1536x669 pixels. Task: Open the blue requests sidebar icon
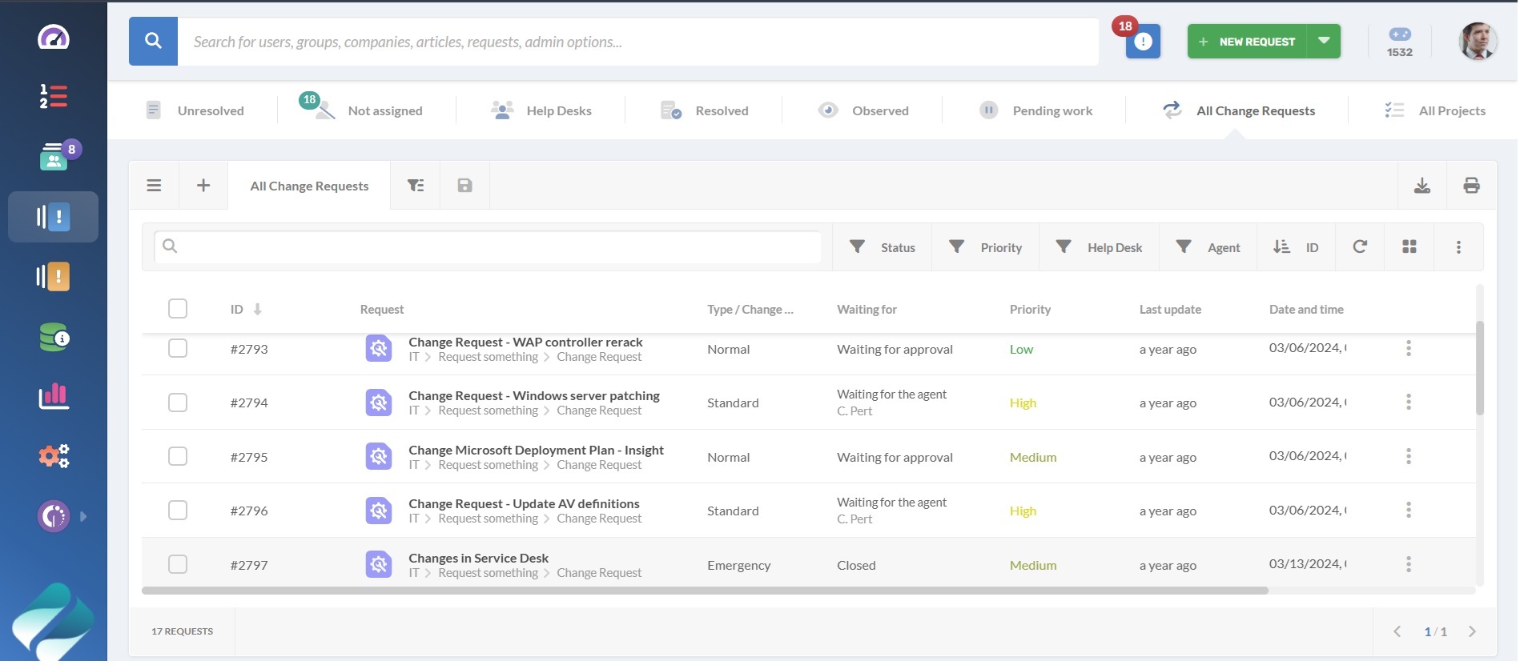[x=54, y=217]
